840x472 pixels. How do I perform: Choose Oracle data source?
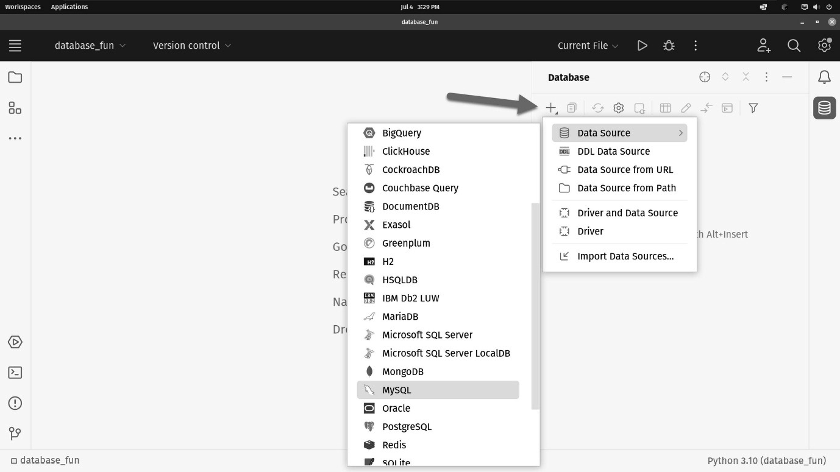pos(438,408)
